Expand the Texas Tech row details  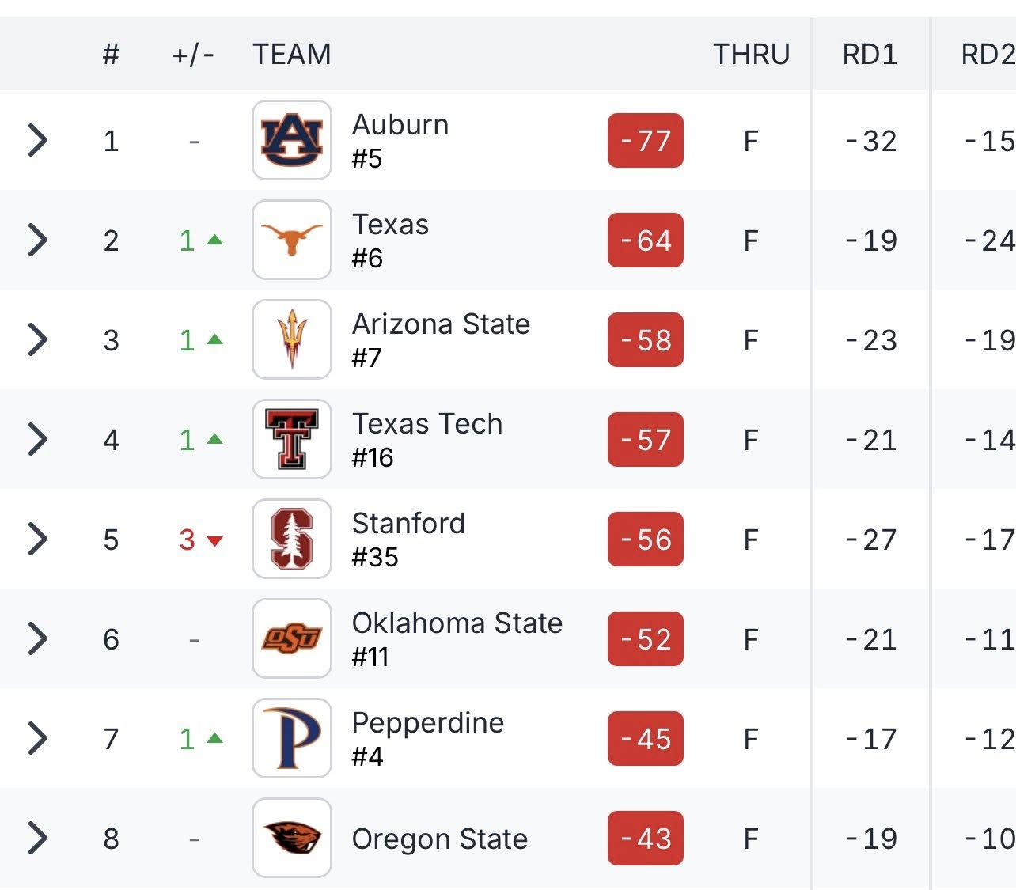coord(37,439)
